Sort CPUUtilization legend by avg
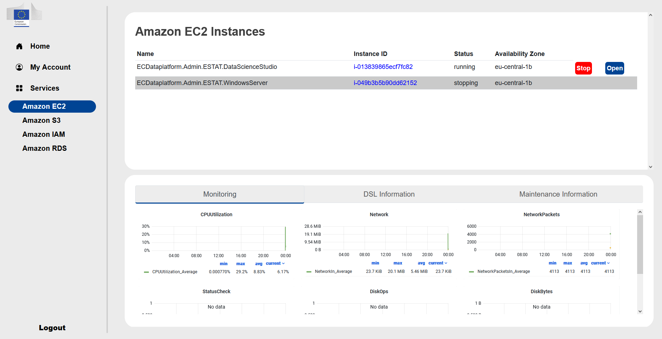This screenshot has height=339, width=662. (x=258, y=264)
